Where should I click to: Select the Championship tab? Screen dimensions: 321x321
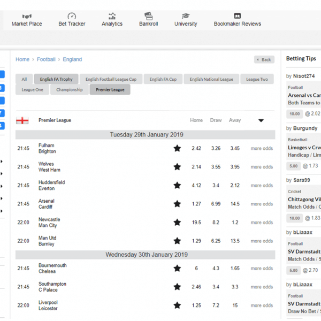click(x=70, y=90)
